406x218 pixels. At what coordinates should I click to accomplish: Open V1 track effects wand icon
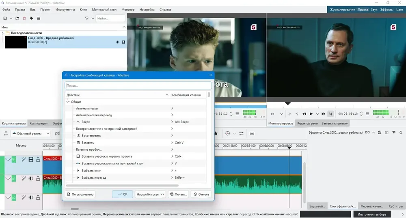point(24,160)
